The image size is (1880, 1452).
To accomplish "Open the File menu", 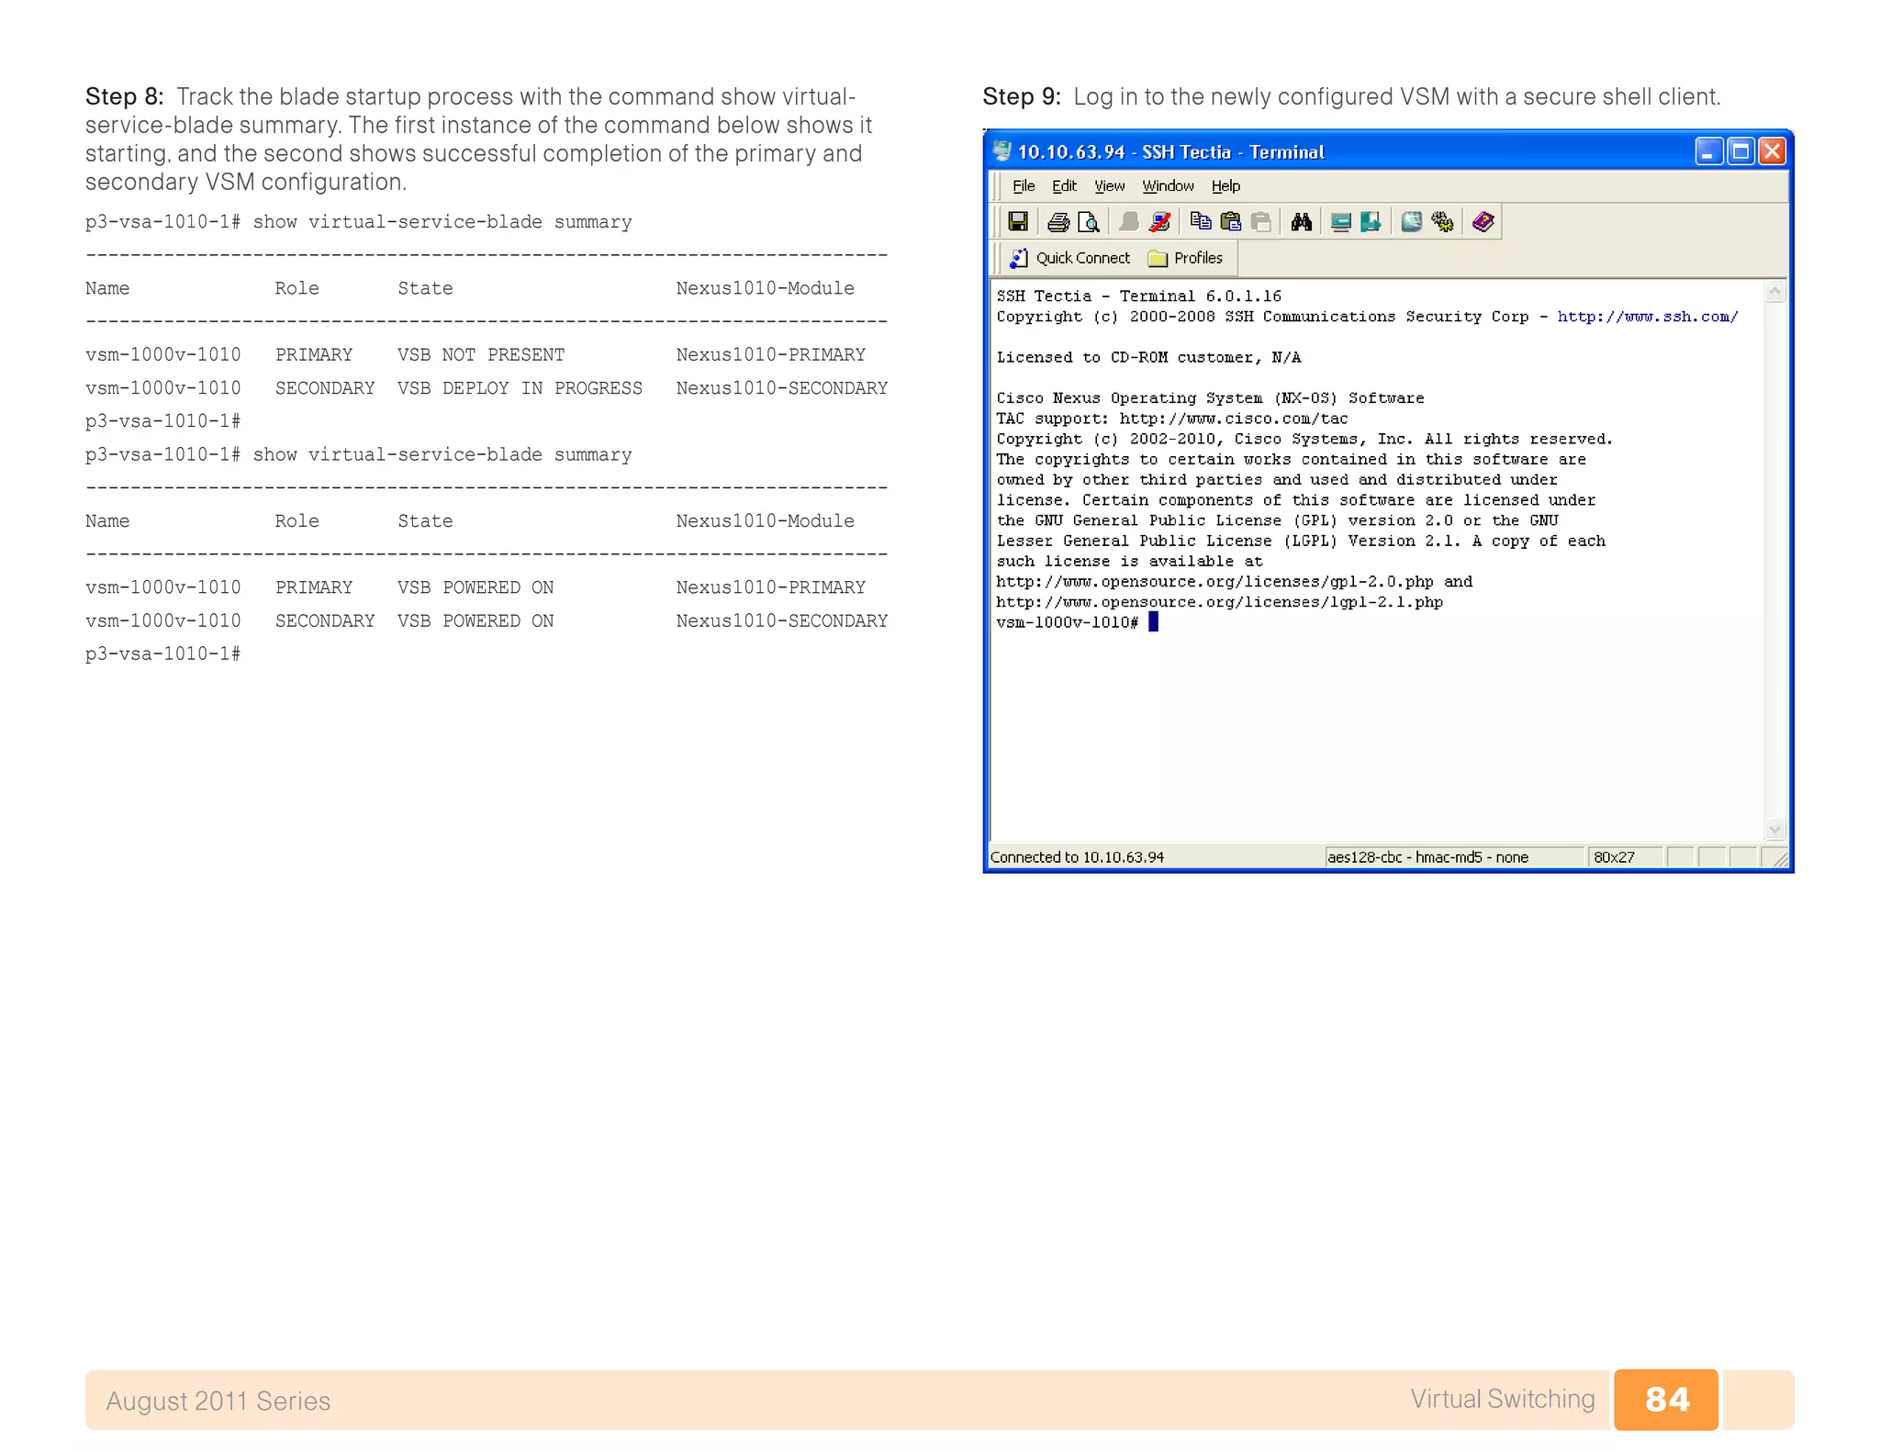I will 1024,186.
